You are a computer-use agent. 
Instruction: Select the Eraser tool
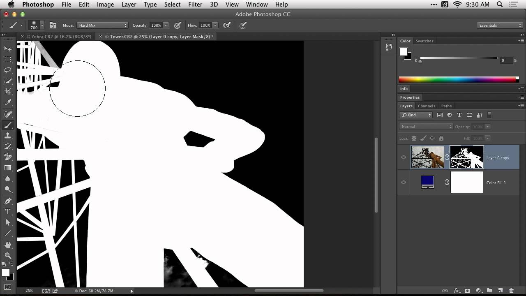click(x=8, y=157)
